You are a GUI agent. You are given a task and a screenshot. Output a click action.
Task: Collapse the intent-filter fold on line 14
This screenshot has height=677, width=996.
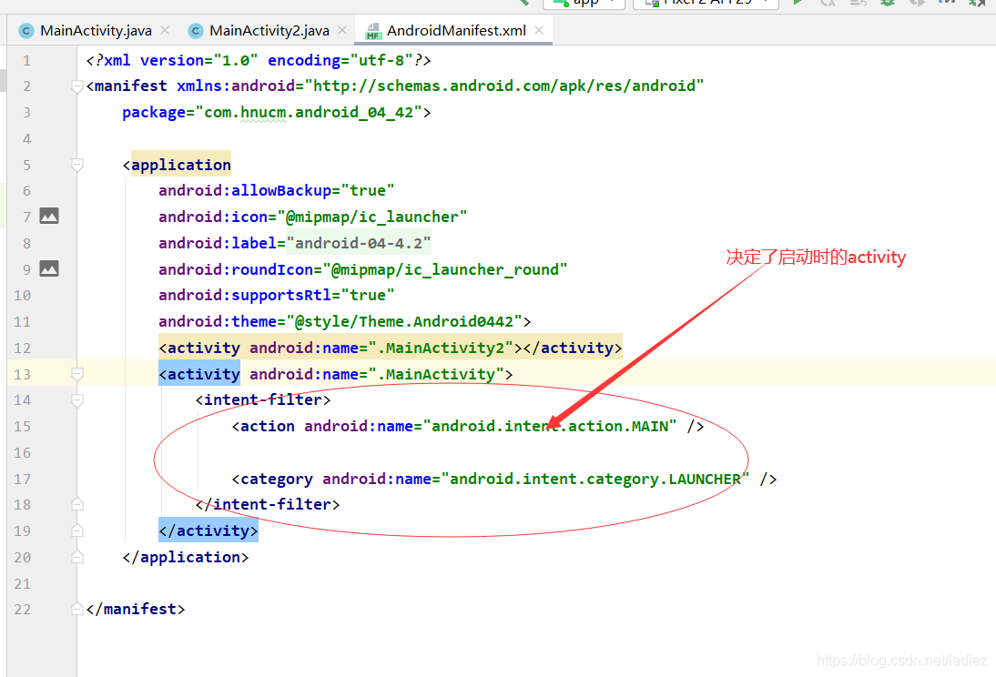pos(76,400)
